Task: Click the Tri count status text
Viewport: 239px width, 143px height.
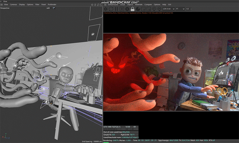Action: coord(184,140)
